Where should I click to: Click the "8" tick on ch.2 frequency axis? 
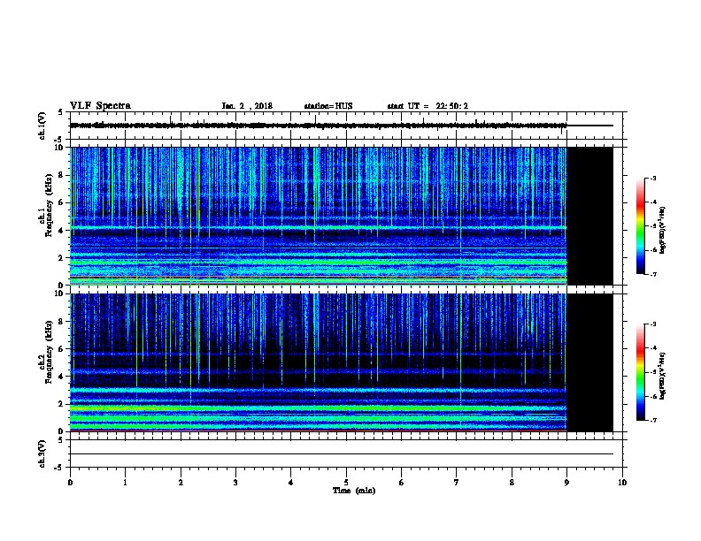click(x=63, y=322)
